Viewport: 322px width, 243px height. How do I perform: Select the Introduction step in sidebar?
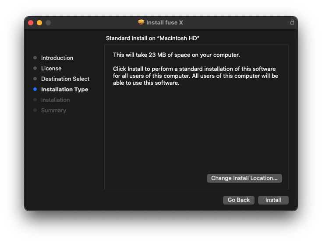point(57,58)
